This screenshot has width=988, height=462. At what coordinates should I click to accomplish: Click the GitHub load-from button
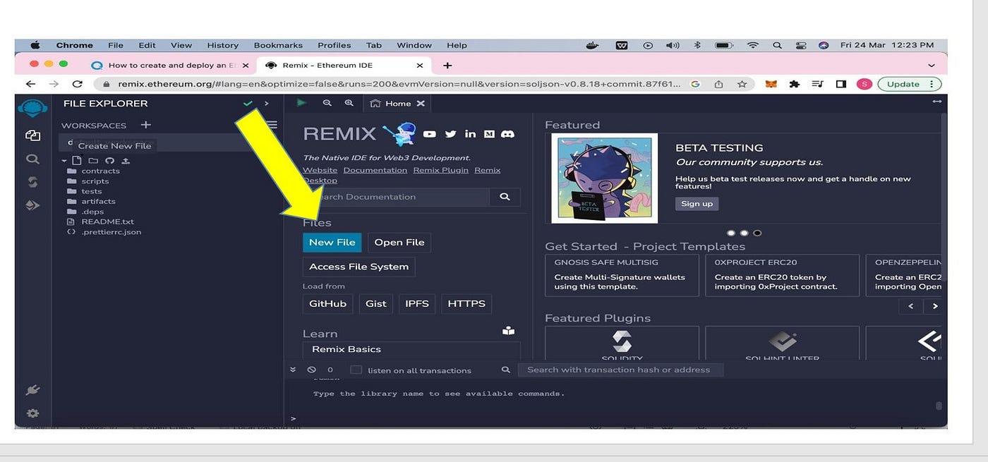[328, 303]
